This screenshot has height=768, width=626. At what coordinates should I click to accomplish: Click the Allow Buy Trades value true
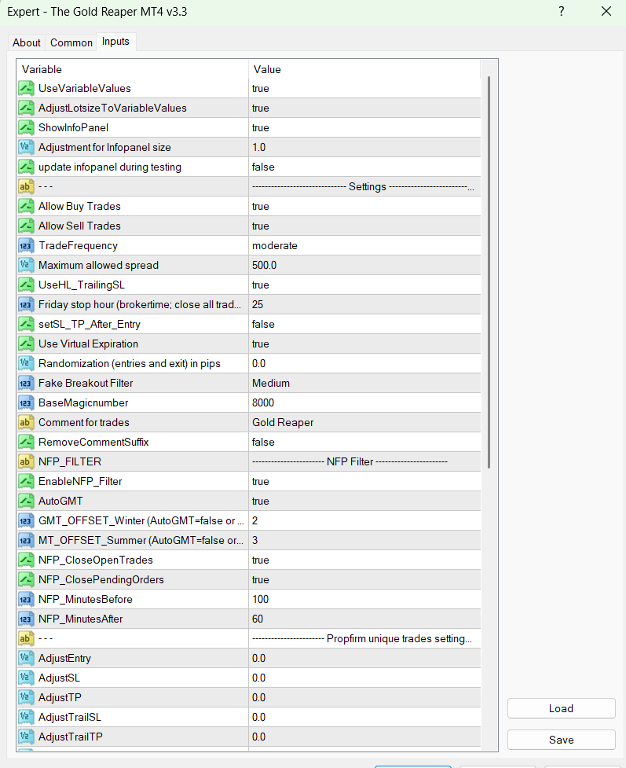[261, 206]
